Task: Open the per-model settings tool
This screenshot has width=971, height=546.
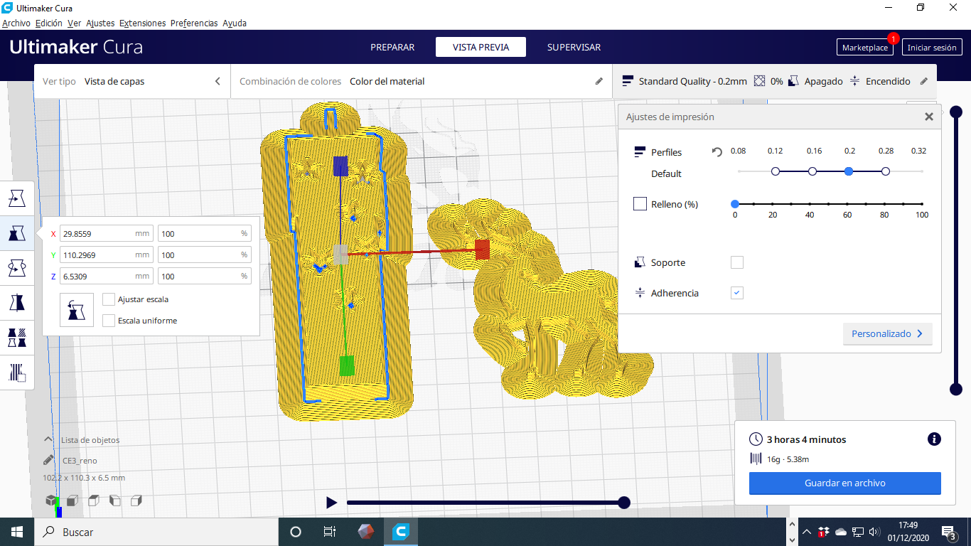Action: (x=17, y=337)
